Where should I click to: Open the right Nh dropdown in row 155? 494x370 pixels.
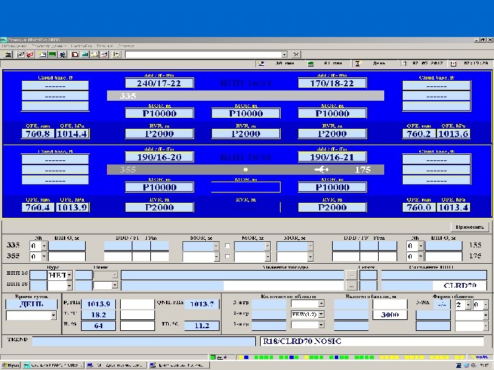point(421,246)
